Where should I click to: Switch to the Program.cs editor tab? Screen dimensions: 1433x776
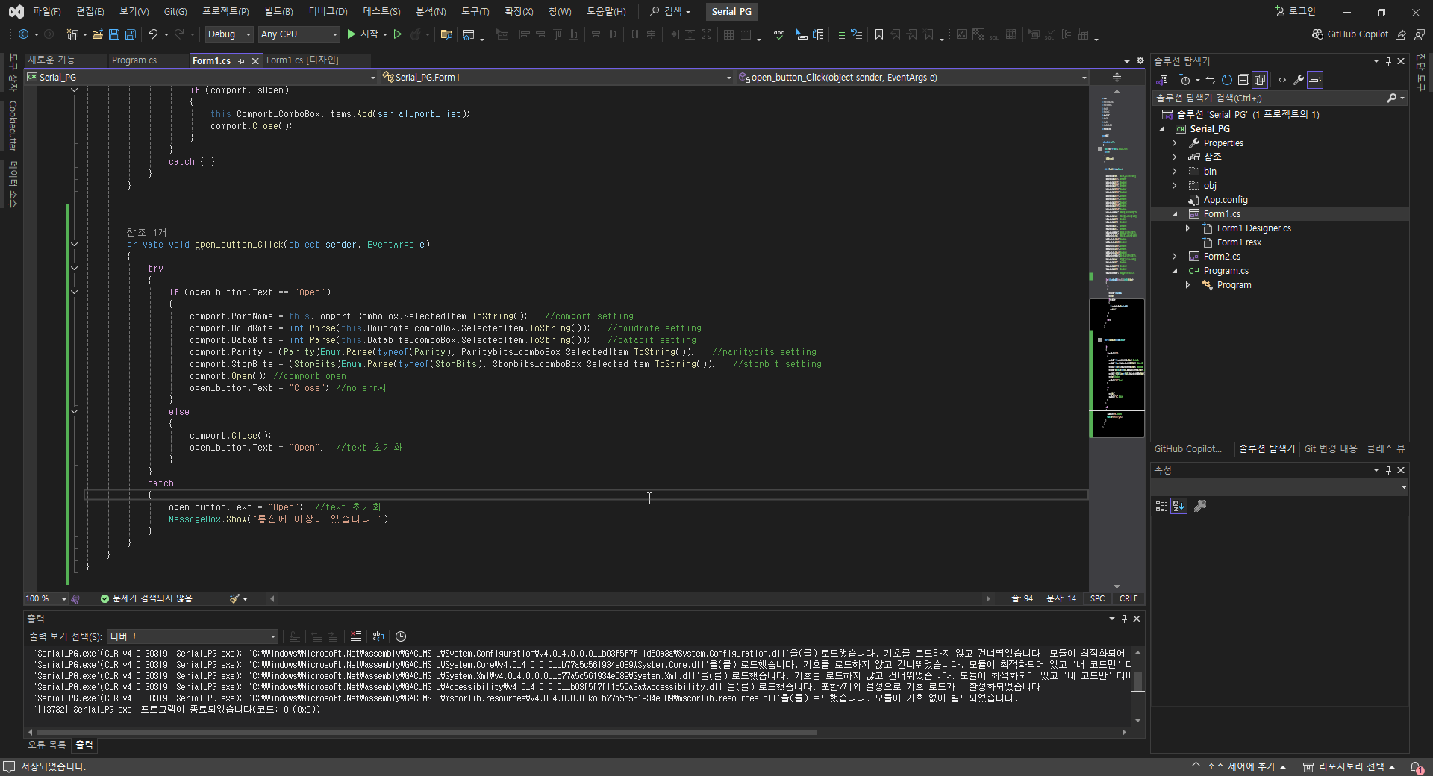point(134,60)
